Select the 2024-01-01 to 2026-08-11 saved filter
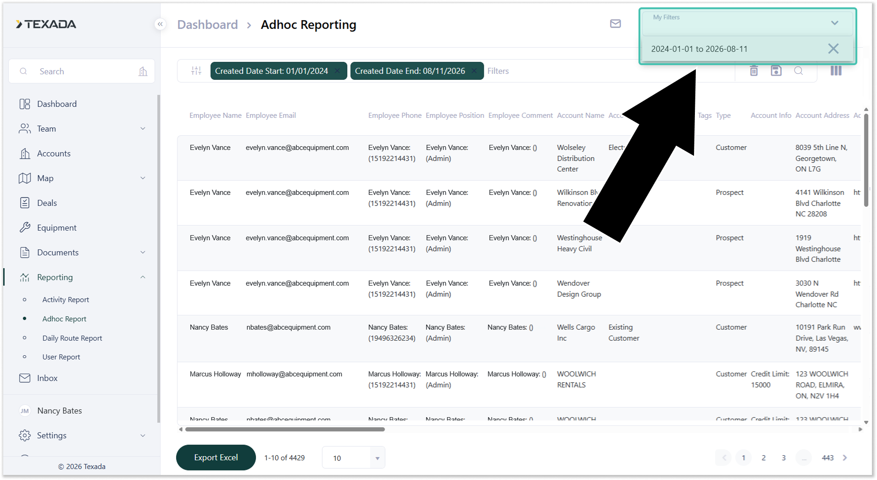 pos(699,49)
